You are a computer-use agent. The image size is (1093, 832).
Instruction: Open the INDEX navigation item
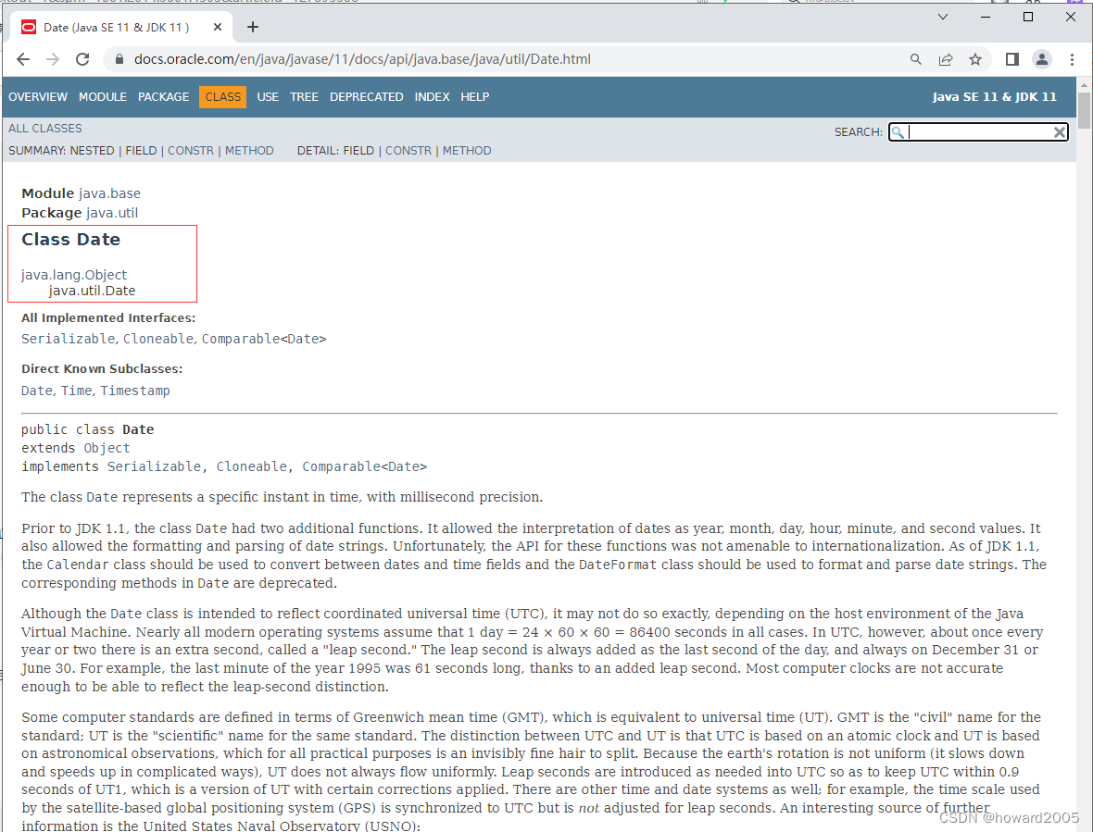[433, 97]
